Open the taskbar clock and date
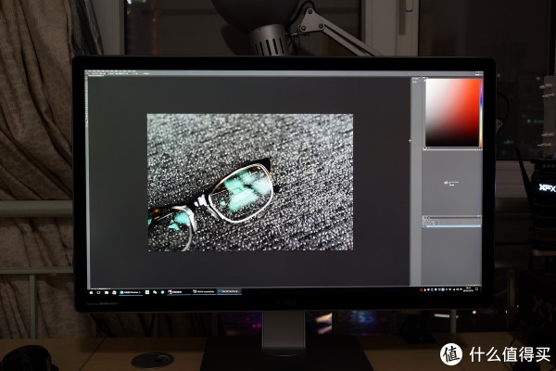The width and height of the screenshot is (556, 371). [x=468, y=289]
